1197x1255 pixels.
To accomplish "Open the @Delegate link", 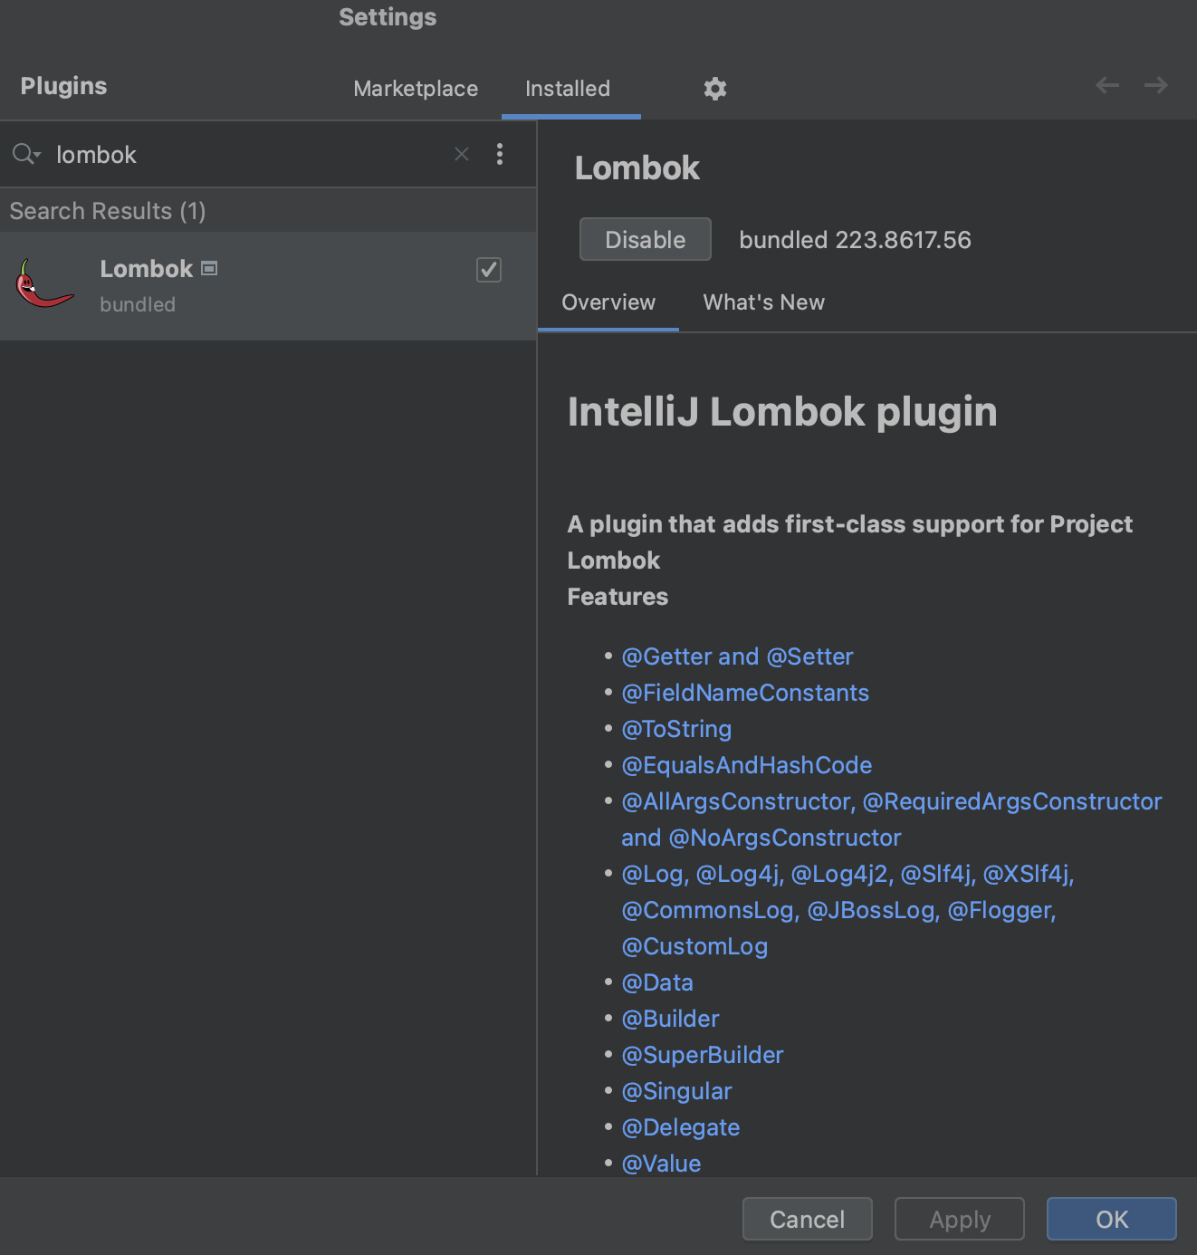I will [681, 1127].
